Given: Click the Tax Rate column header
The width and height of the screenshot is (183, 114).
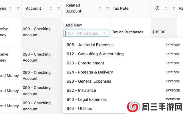Looking at the screenshot, I should (x=121, y=9).
